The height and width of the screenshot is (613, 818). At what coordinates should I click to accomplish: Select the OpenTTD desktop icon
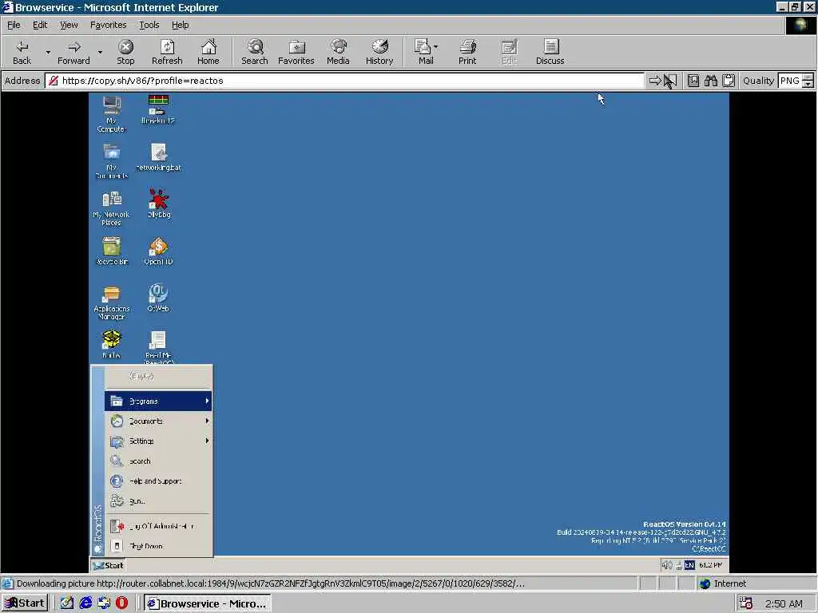click(159, 251)
